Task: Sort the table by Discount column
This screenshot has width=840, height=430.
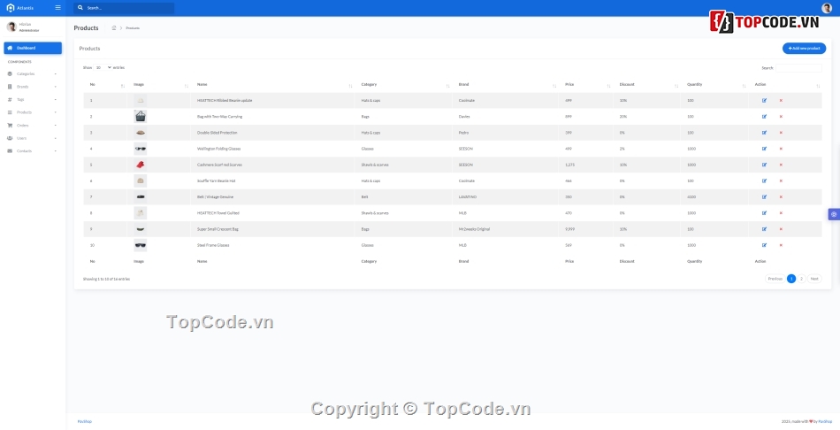Action: tap(646, 85)
